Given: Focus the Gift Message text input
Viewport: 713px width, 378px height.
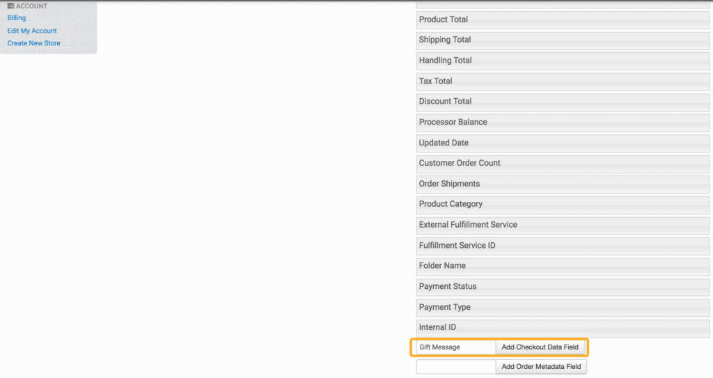Looking at the screenshot, I should click(455, 347).
